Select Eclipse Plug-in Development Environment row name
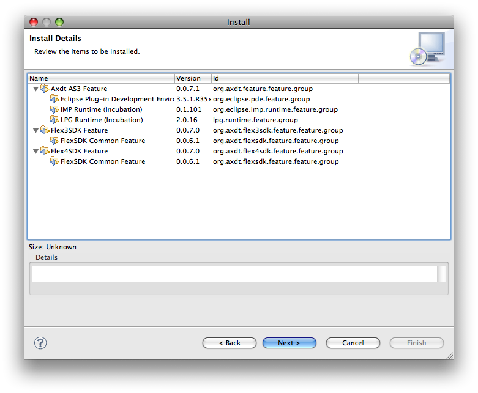This screenshot has height=393, width=478. 118,99
